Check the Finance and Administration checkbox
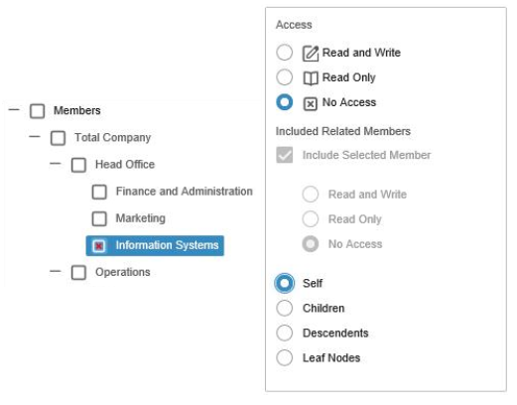Viewport: 517px width, 405px height. click(99, 192)
